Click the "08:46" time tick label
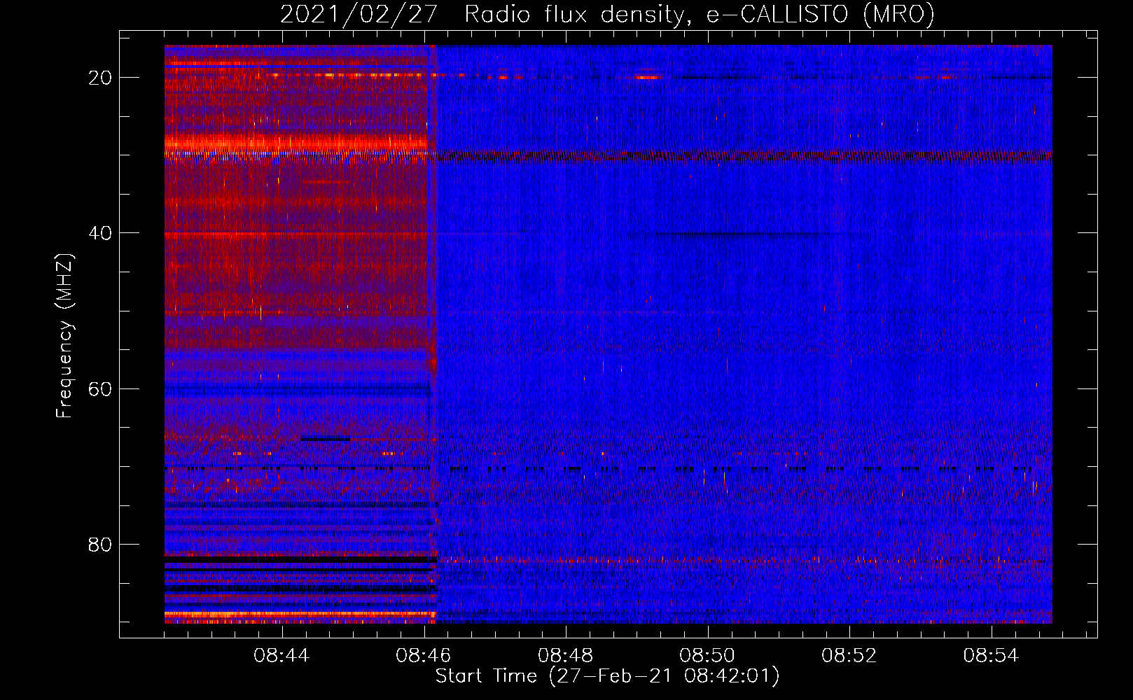 pyautogui.click(x=424, y=656)
